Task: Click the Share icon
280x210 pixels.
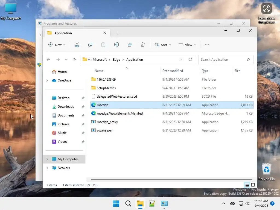Action: point(130,45)
